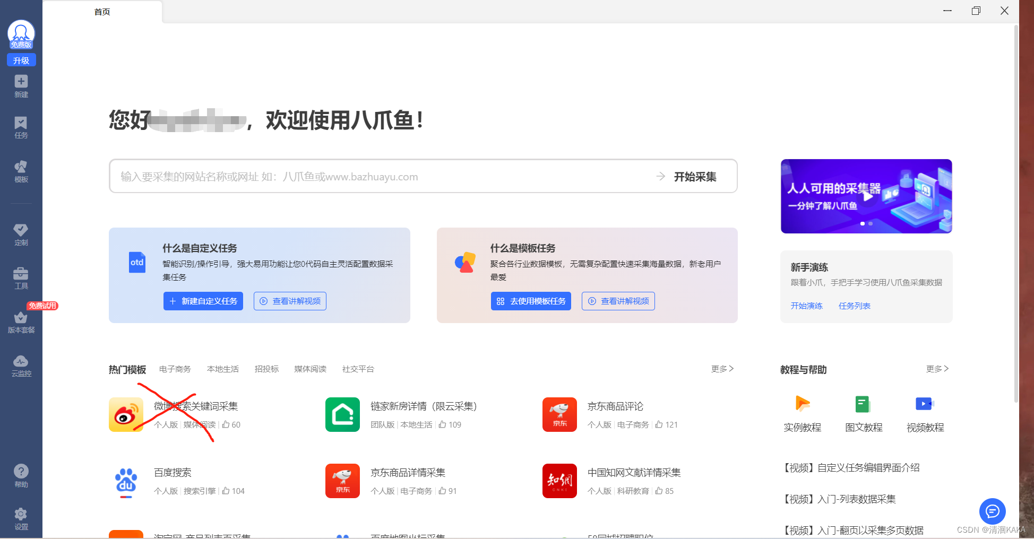Open 【视频】入门-列表数据采集
The image size is (1034, 539).
838,499
